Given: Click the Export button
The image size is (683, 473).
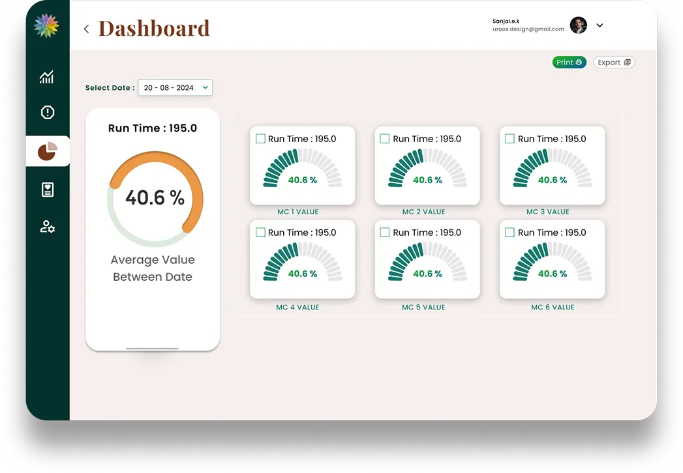Looking at the screenshot, I should click(613, 62).
